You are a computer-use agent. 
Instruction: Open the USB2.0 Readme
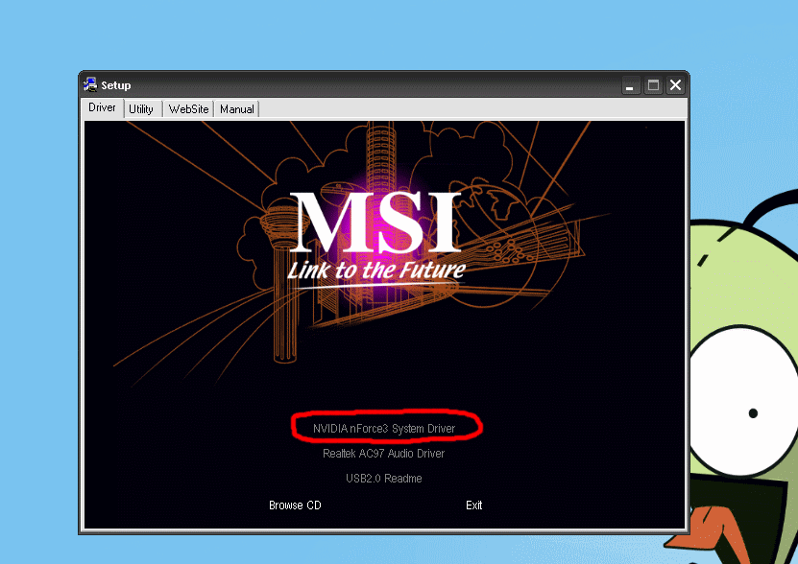[x=384, y=479]
